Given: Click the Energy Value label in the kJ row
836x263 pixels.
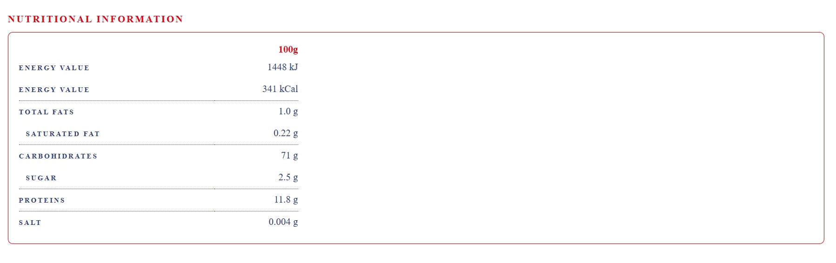Looking at the screenshot, I should pyautogui.click(x=54, y=68).
